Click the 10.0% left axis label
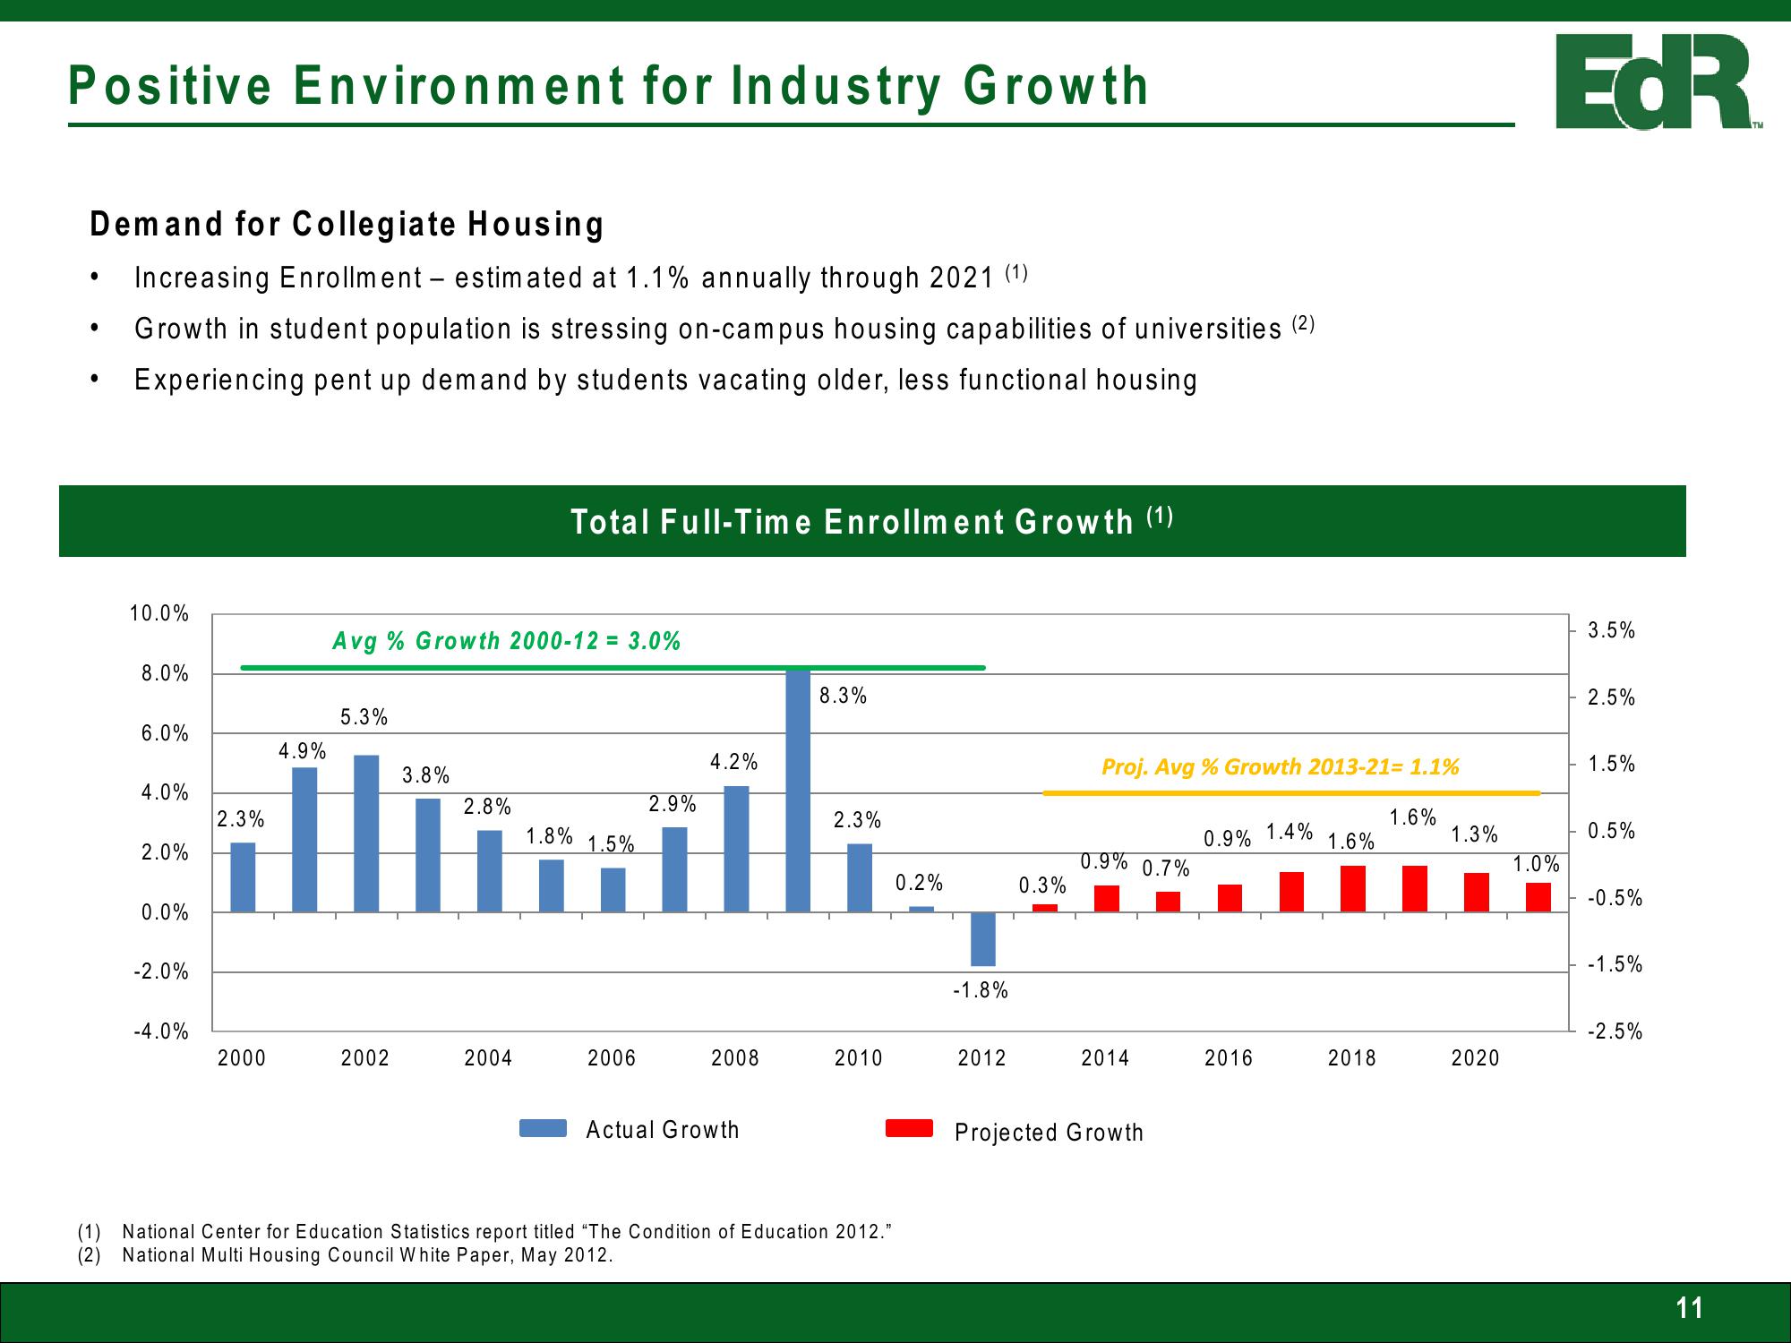Screen dimensions: 1791x1343 coord(159,613)
